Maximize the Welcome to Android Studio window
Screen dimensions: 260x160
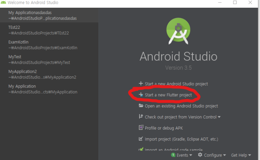235,2
